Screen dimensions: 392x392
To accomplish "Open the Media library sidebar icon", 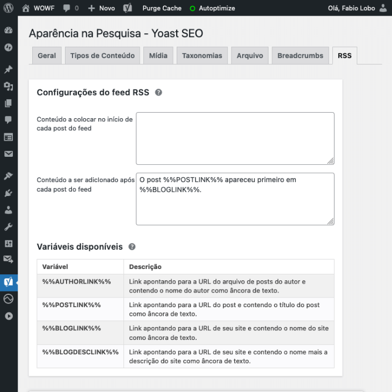I will click(9, 86).
